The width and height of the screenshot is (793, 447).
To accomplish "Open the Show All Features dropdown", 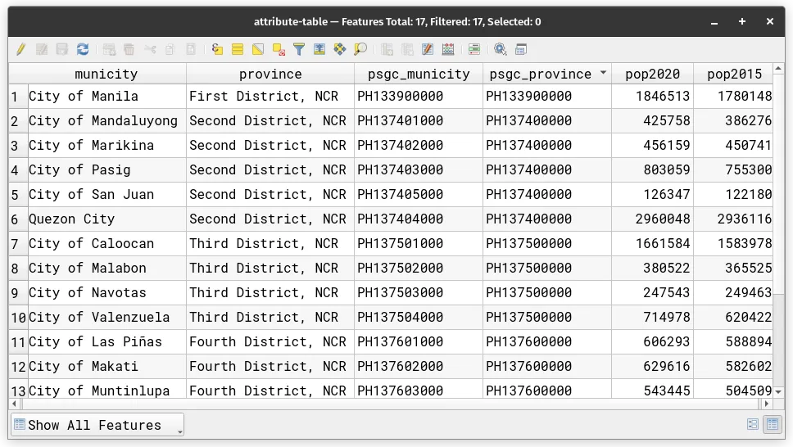I will coord(97,425).
